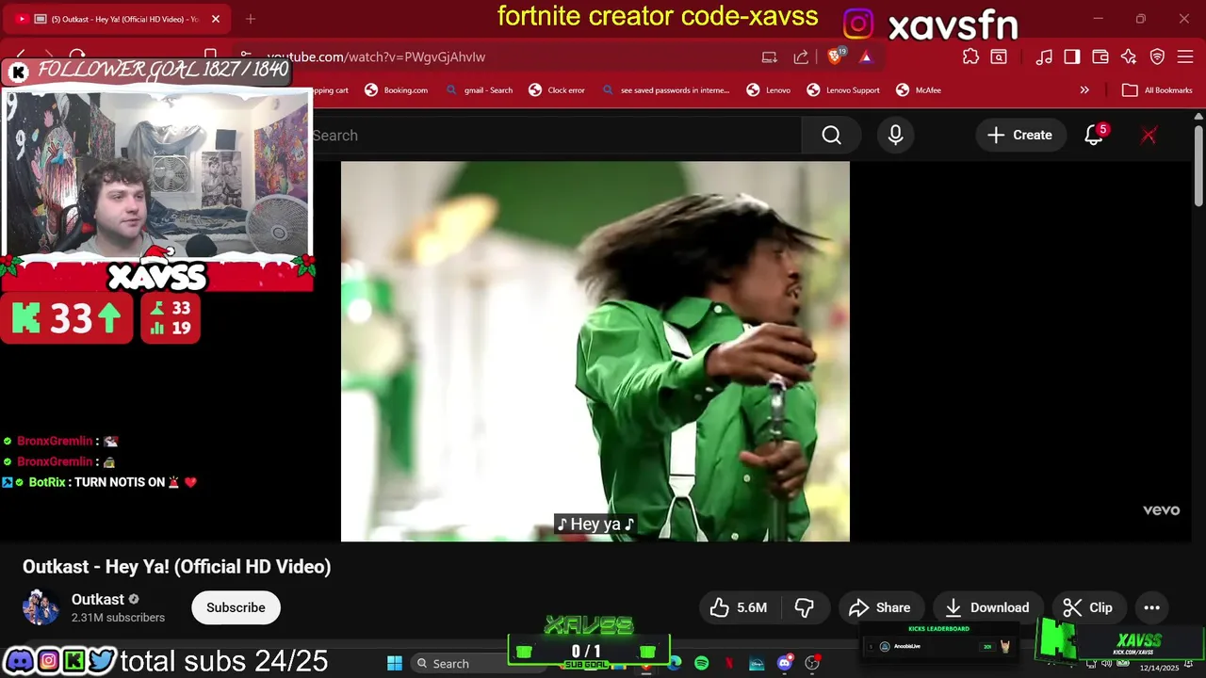Open the Leo AI sparkle icon
This screenshot has width=1206, height=678.
[1129, 56]
